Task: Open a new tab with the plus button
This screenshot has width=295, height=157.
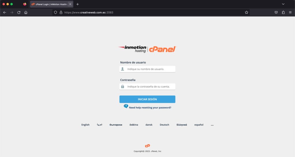Action: [77, 4]
